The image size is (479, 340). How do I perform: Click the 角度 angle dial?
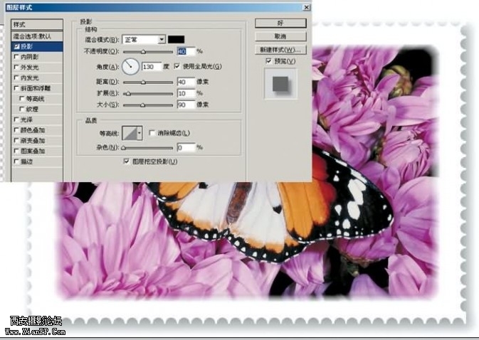point(130,66)
